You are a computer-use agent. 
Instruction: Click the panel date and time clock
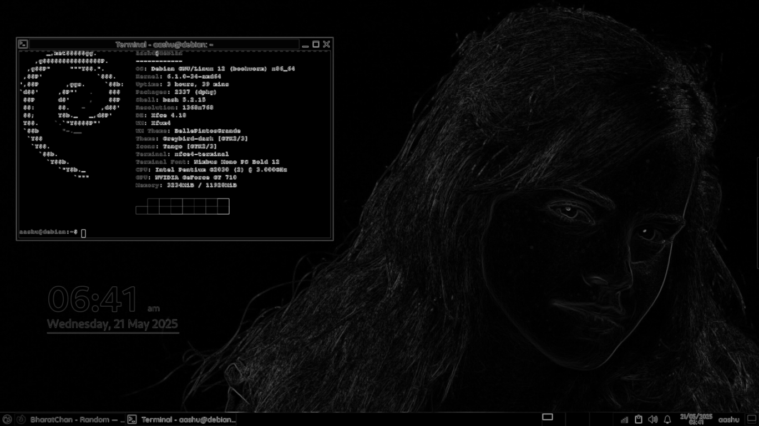click(696, 419)
